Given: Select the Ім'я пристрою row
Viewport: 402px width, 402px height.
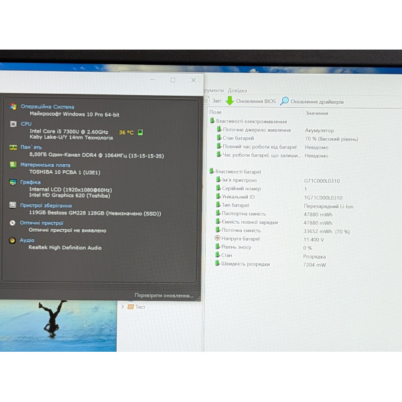Looking at the screenshot, I should click(277, 180).
